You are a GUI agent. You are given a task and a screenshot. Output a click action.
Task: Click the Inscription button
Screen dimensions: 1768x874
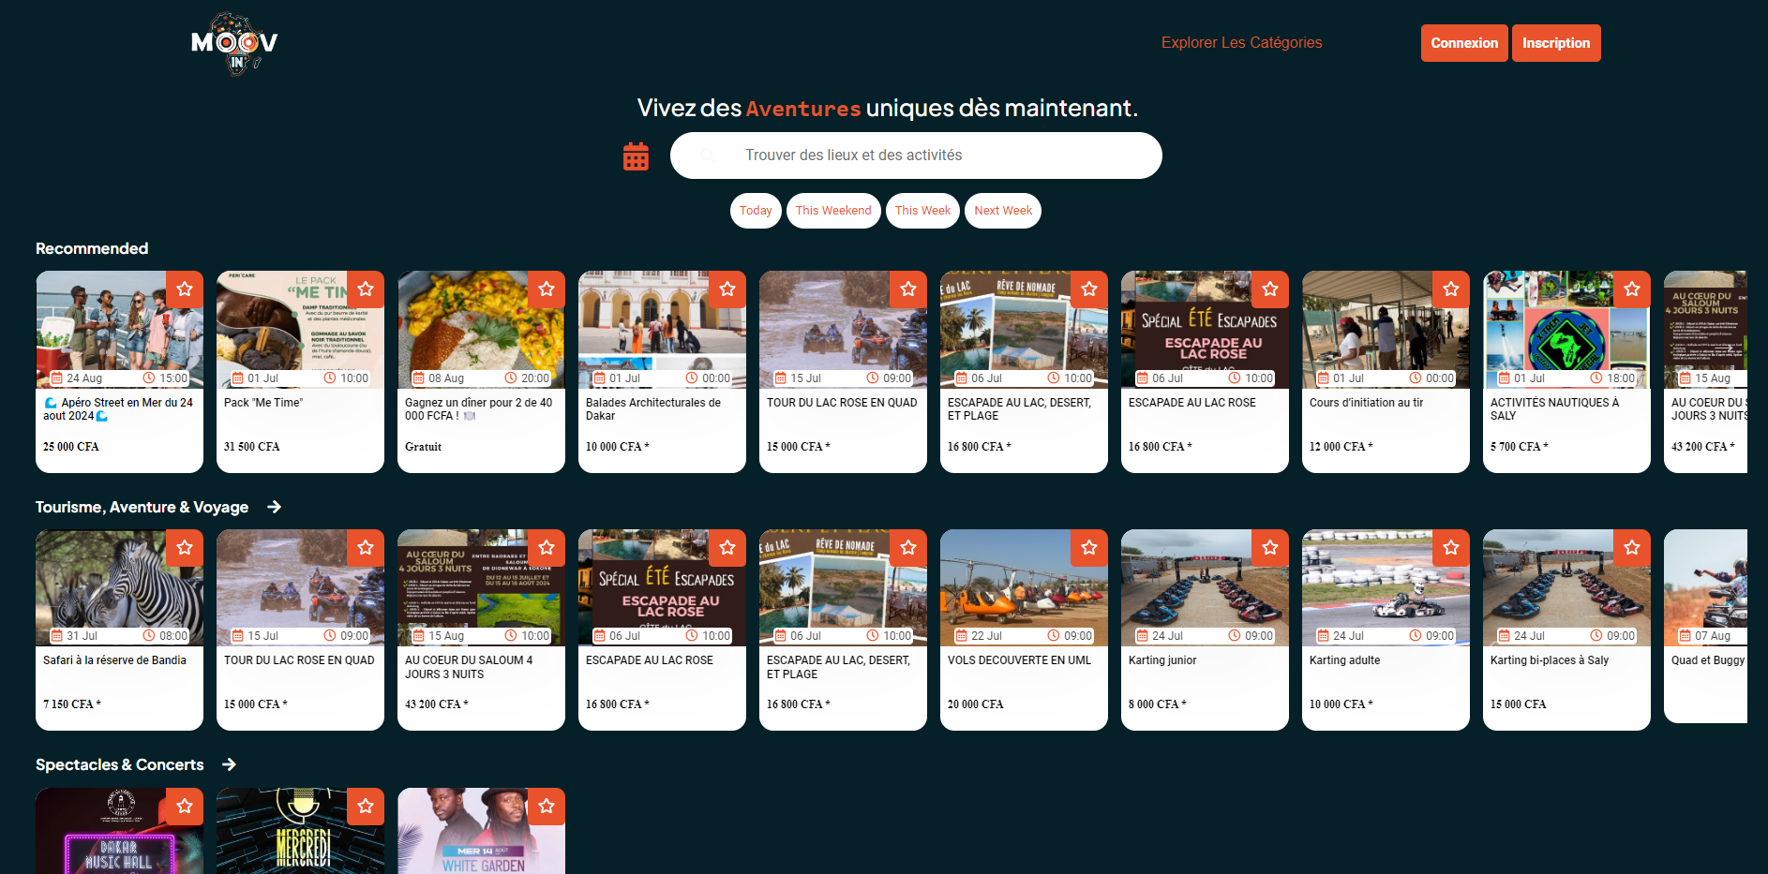point(1556,43)
